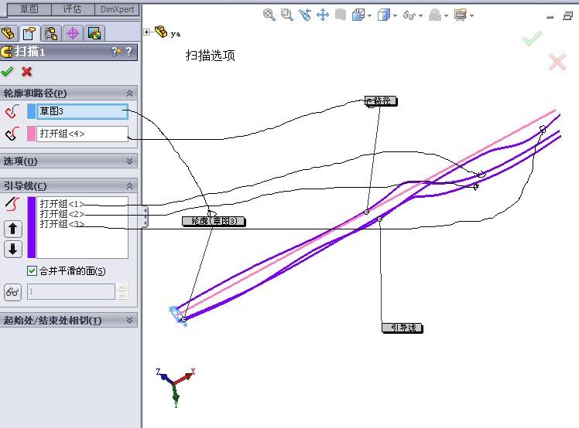Select 打开组<2> in guide curves list

tap(62, 214)
